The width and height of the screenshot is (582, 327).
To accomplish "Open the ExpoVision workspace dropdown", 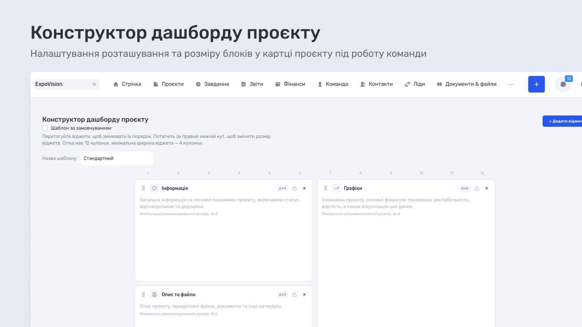I will 66,84.
